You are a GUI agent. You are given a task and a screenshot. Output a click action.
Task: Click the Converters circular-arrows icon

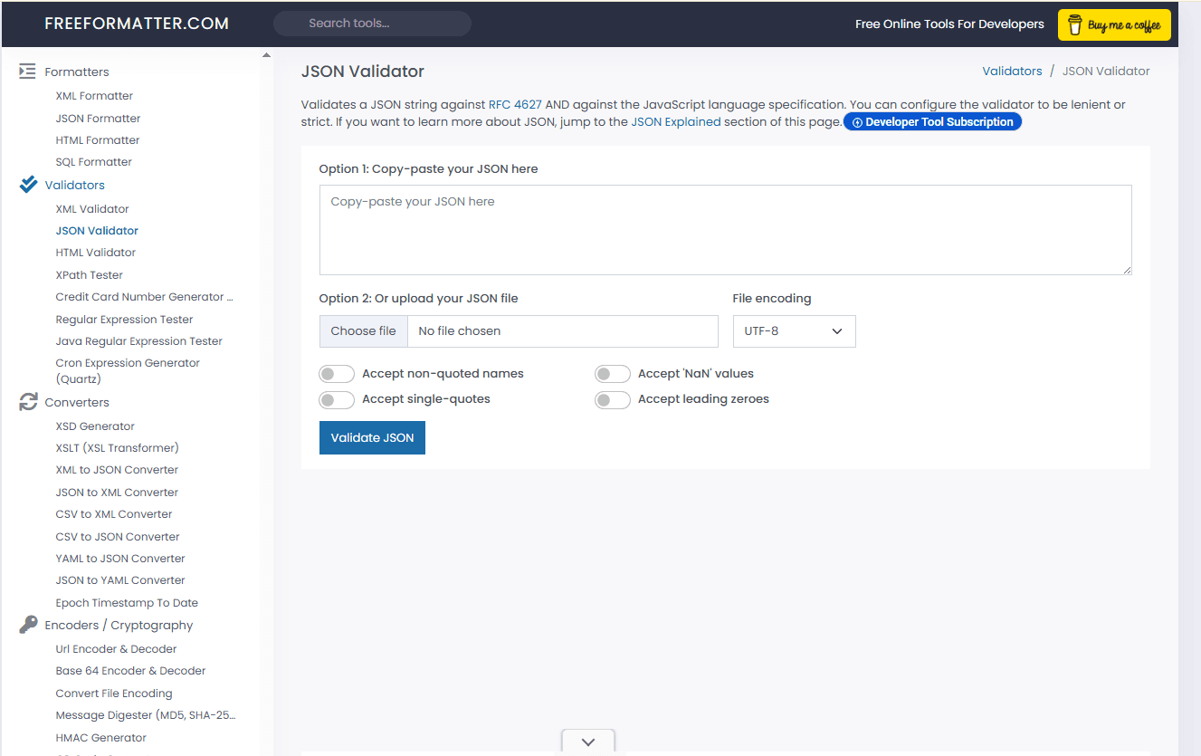click(26, 401)
